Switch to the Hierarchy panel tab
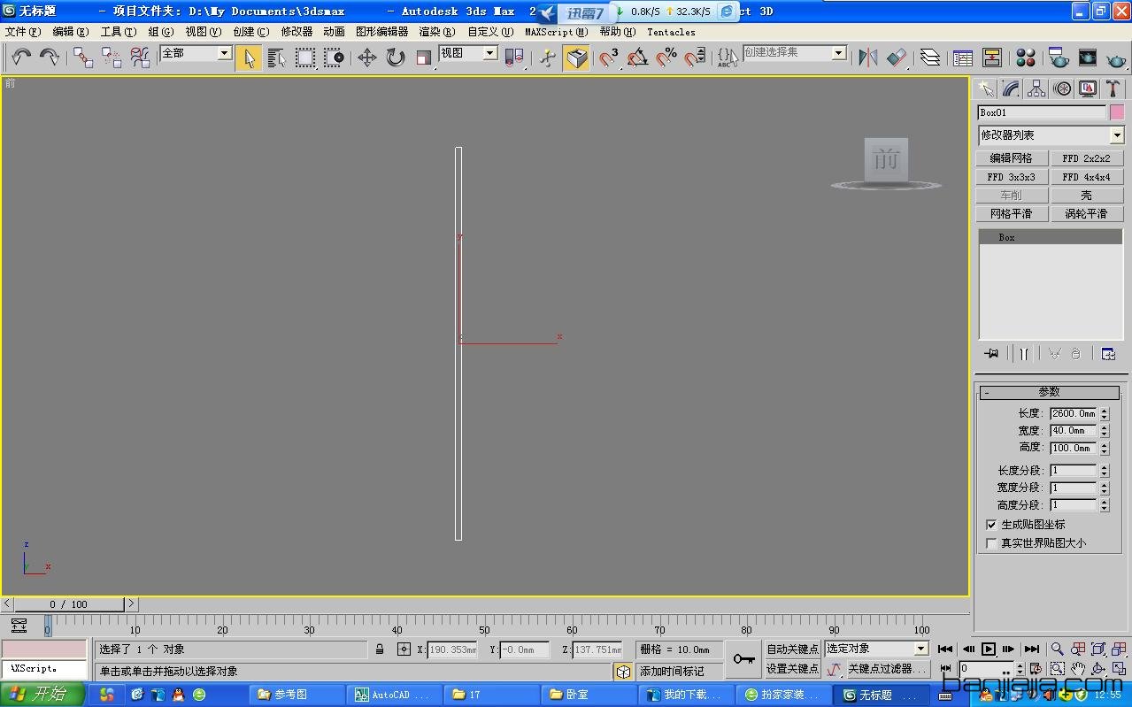The height and width of the screenshot is (707, 1132). pos(1036,88)
